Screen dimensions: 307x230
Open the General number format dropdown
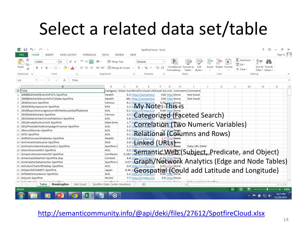click(x=163, y=62)
